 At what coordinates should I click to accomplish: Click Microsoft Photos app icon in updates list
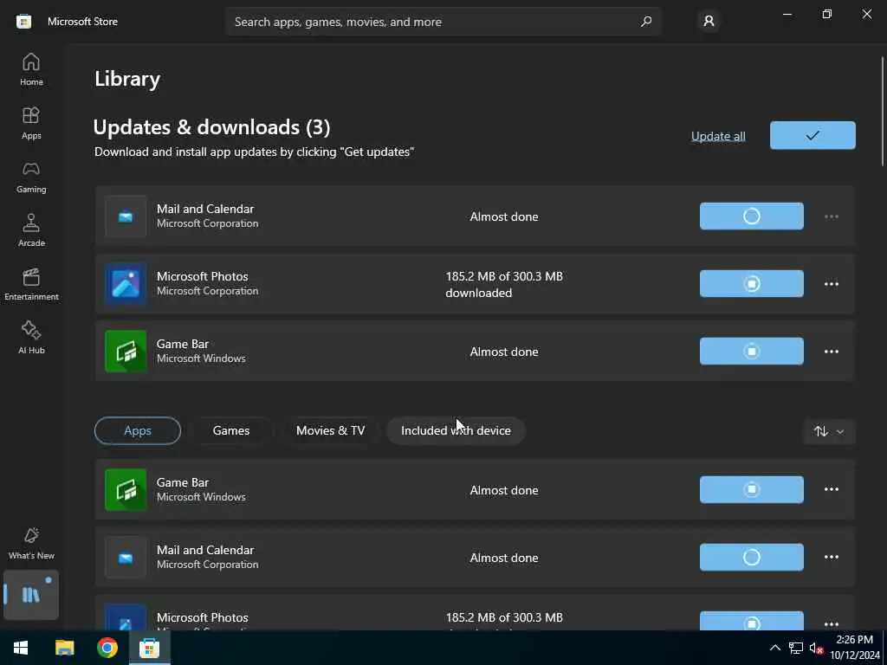(126, 284)
